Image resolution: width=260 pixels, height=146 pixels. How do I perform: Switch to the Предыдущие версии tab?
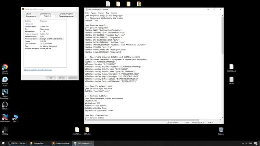(66, 16)
